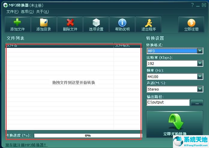Click the Stereo channel value
This screenshot has width=209, height=148.
coord(153,89)
